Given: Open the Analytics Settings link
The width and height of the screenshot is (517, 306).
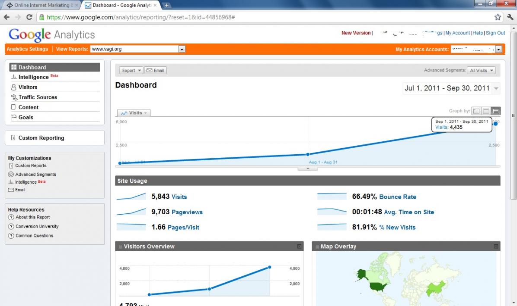Looking at the screenshot, I should pos(27,49).
